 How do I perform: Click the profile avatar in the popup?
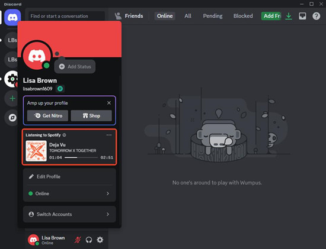[37, 56]
